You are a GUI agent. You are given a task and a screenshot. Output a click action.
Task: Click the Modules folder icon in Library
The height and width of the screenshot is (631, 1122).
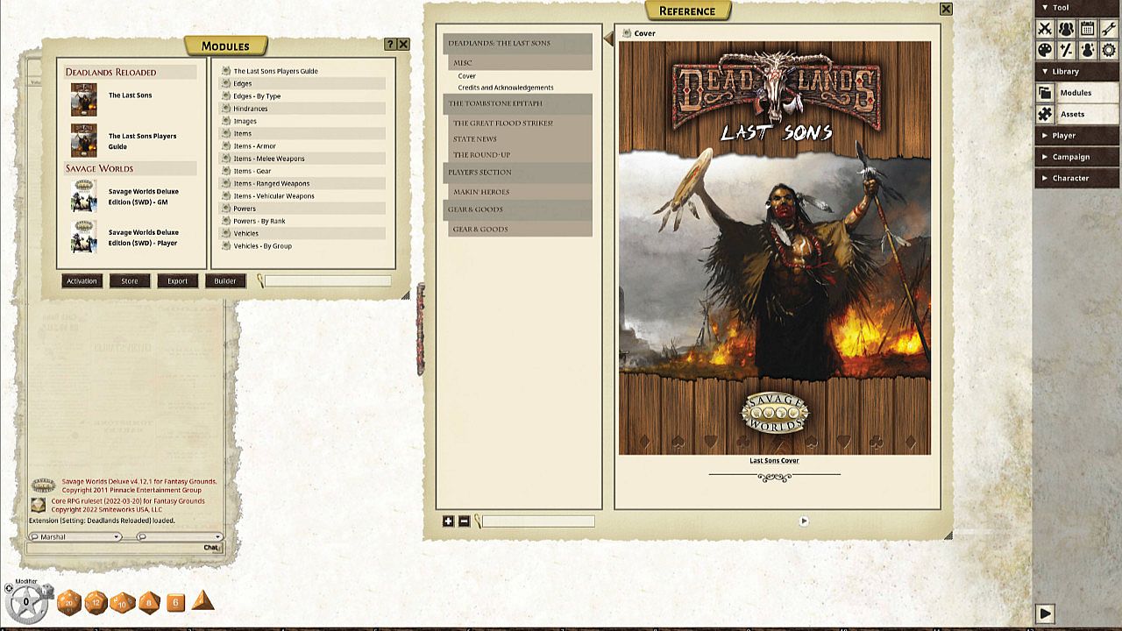(x=1045, y=93)
